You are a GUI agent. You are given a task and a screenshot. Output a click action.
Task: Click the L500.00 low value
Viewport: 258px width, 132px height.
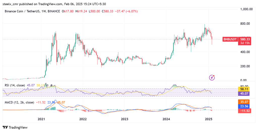[x=94, y=11]
